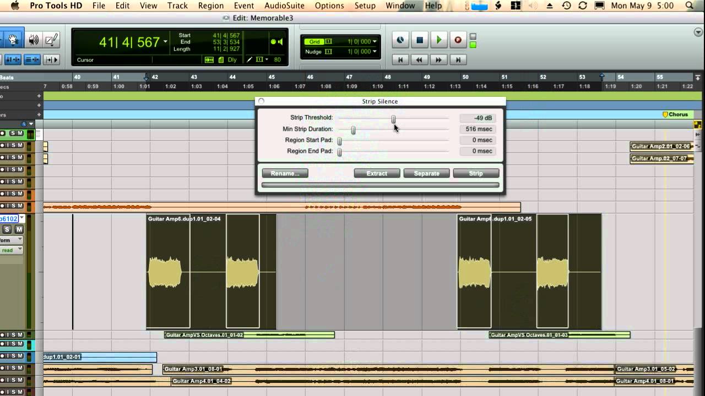Select the Grabber hand tool
This screenshot has width=705, height=396.
(x=13, y=40)
